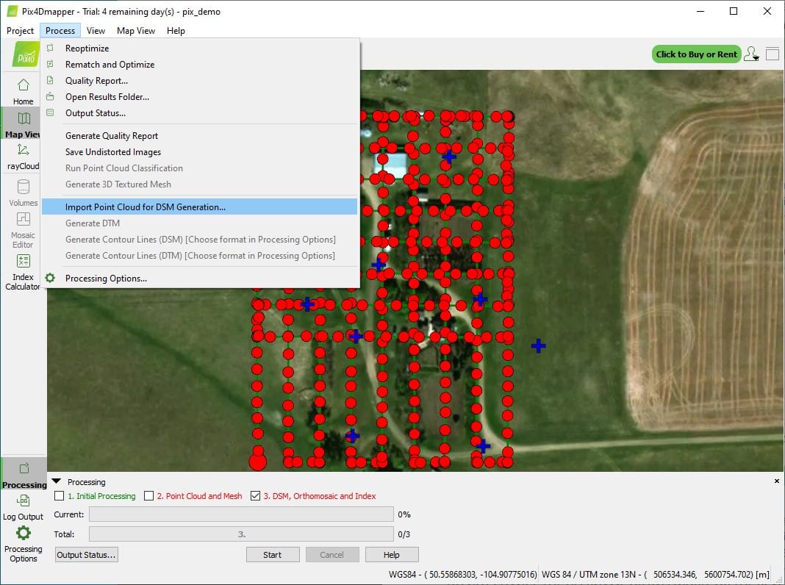This screenshot has width=785, height=585.
Task: Click the Quality Report document icon
Action: (50, 80)
